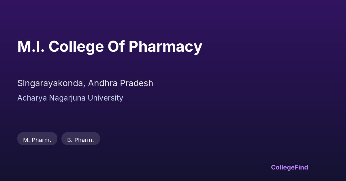Click the word Singarayakonda
The width and height of the screenshot is (346, 181).
pos(51,83)
